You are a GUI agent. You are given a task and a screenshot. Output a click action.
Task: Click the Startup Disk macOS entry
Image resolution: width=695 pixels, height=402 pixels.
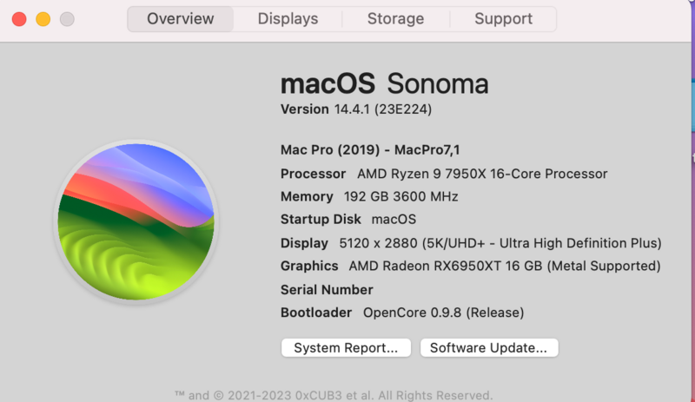click(348, 220)
